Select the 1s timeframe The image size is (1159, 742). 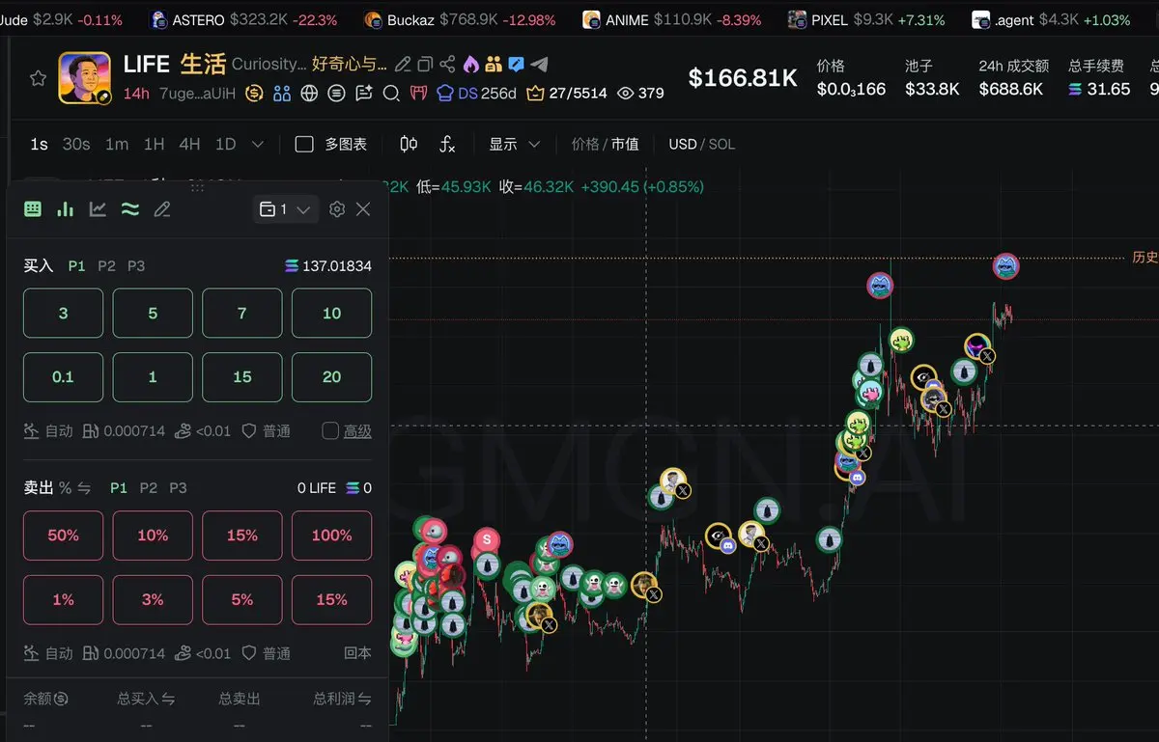point(39,144)
